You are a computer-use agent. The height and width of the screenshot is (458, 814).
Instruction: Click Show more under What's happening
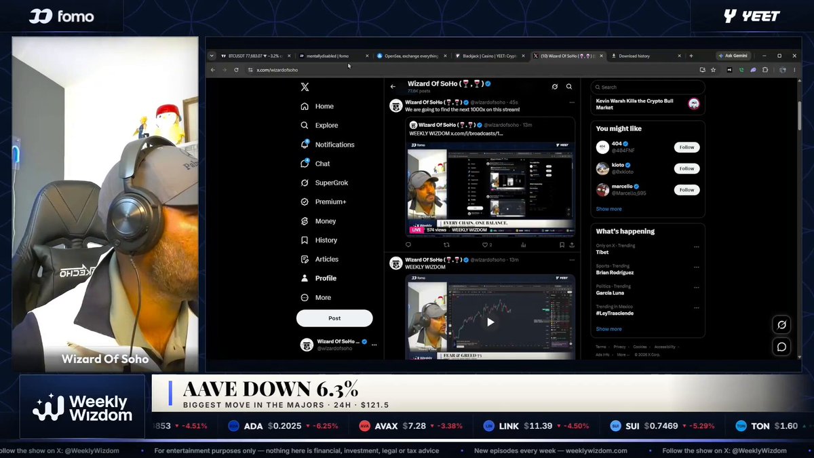click(x=608, y=329)
